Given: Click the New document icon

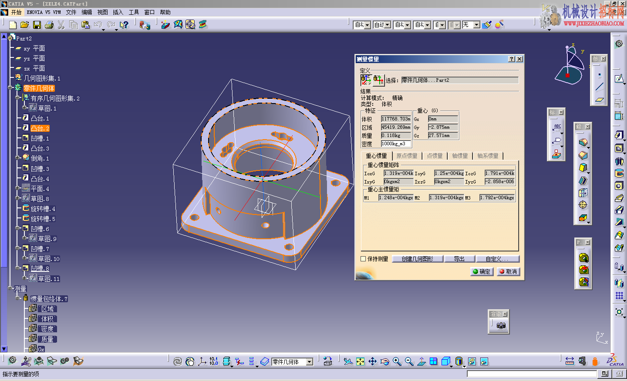Looking at the screenshot, I should pos(13,25).
